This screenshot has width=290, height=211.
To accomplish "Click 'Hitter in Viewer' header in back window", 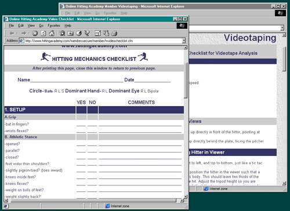I will coord(208,152).
